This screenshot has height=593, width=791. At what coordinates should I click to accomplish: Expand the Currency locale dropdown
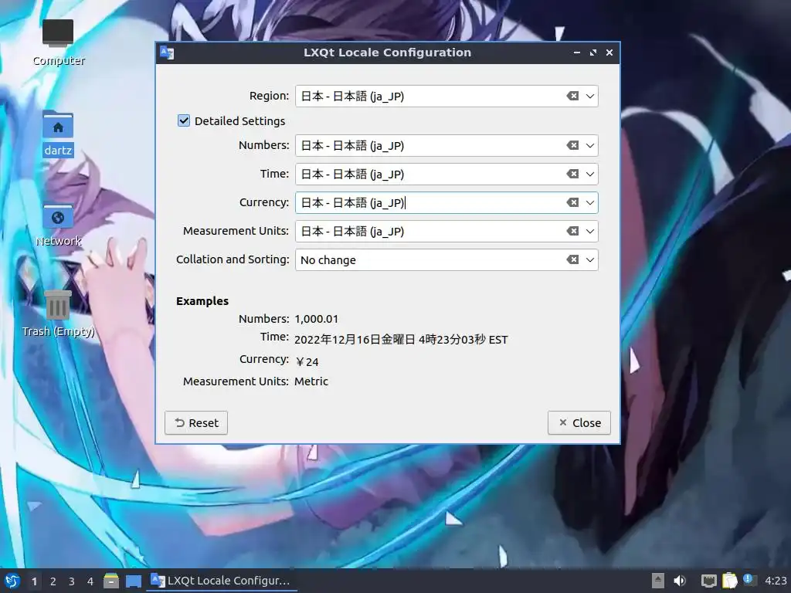(x=589, y=202)
